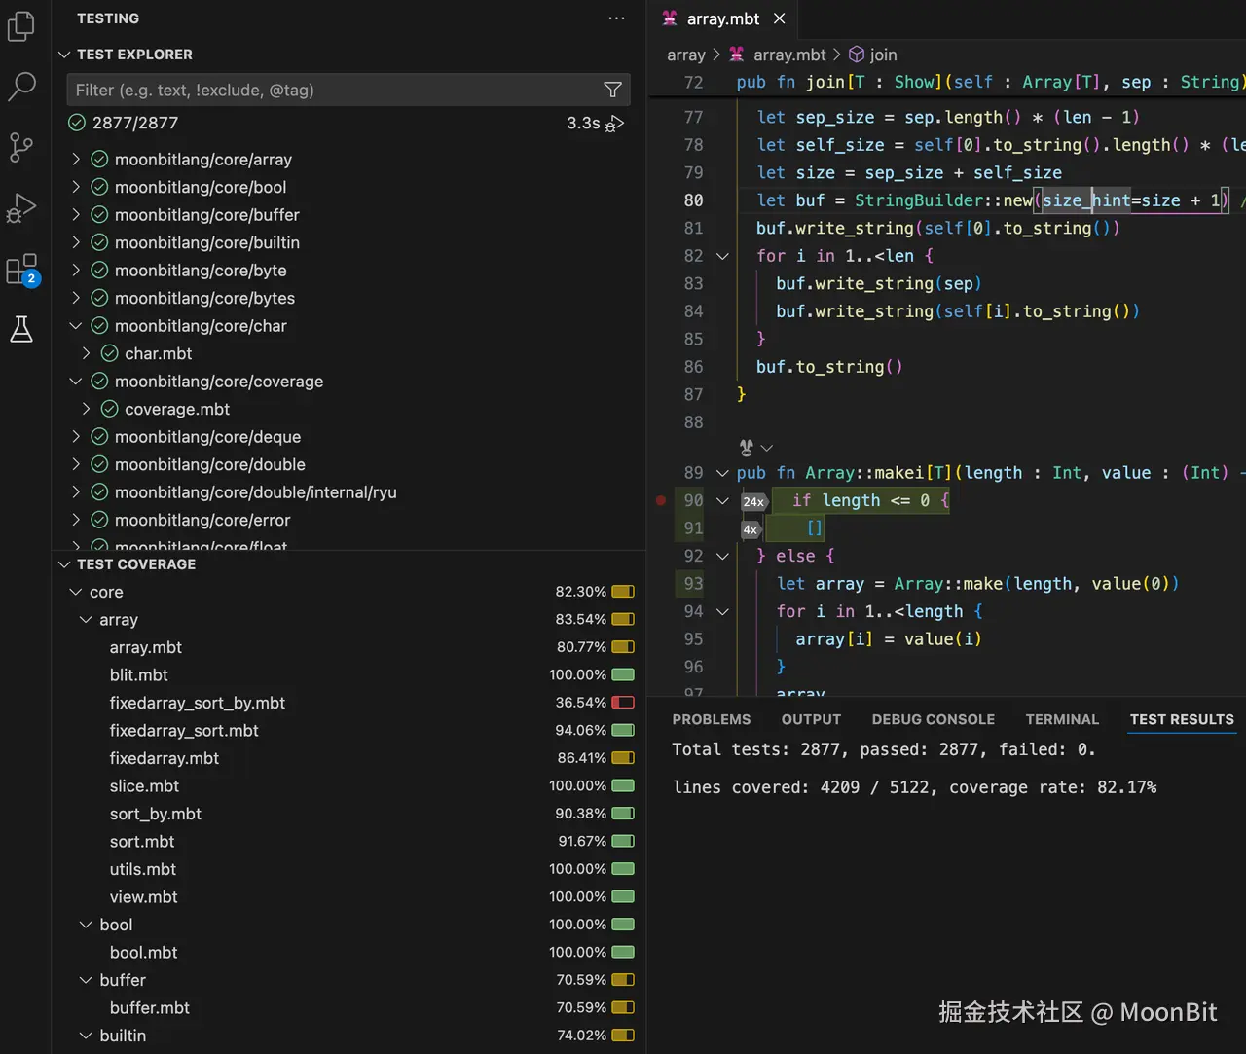Open Testing panel more actions menu
The image size is (1246, 1054).
[616, 18]
